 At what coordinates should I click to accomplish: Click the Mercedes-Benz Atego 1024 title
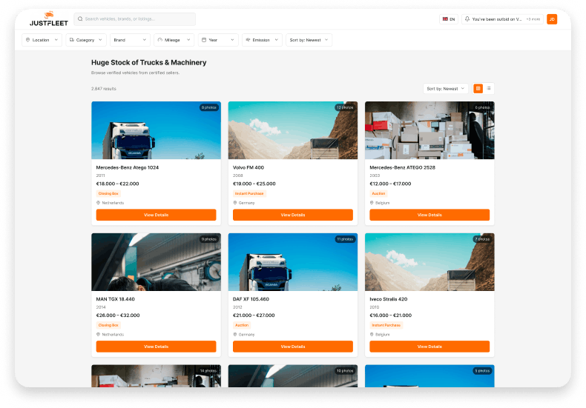(128, 167)
